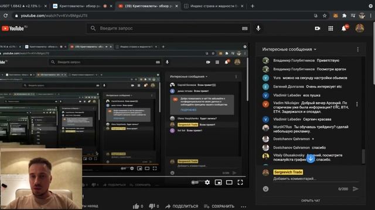Viewport: 375px width, 210px height.
Task: Start voice search with the microphone
Action: click(x=258, y=28)
